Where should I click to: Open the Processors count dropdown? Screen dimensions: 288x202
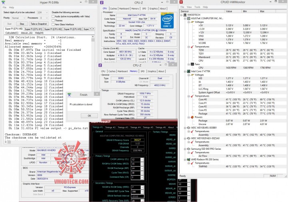click(x=44, y=18)
